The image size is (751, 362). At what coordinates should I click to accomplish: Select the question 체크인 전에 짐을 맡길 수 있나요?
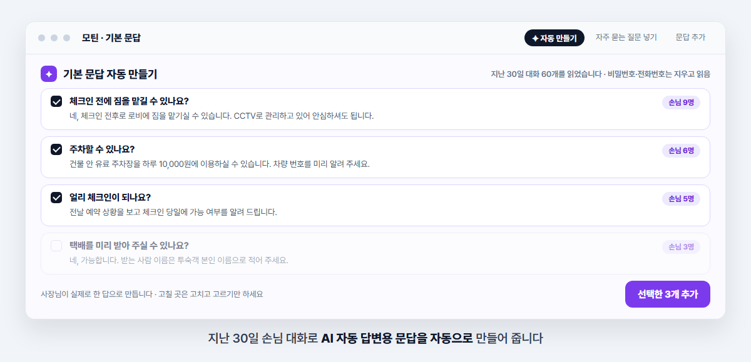pos(129,101)
